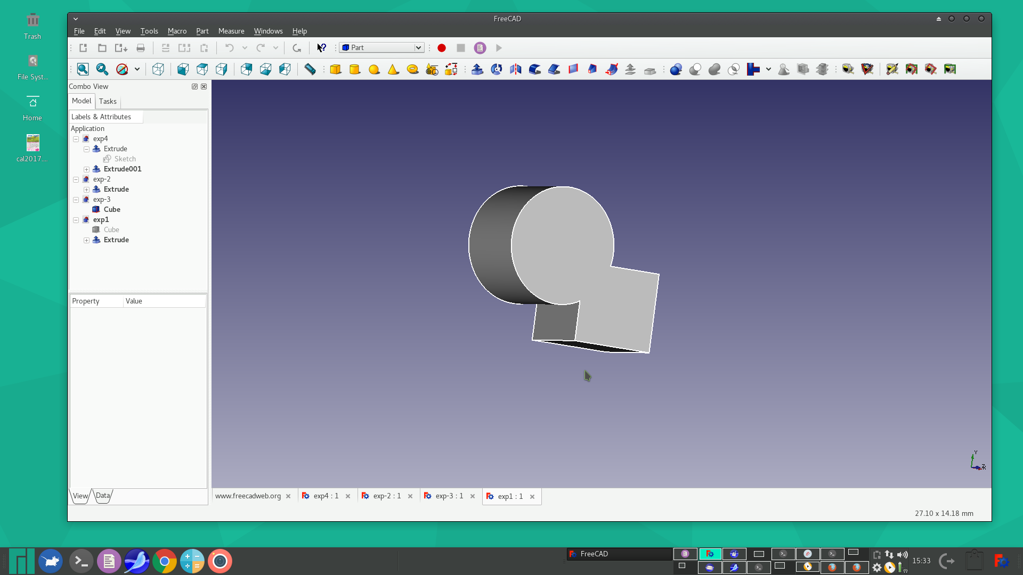
Task: Click the Fit All view icon
Action: coord(83,69)
